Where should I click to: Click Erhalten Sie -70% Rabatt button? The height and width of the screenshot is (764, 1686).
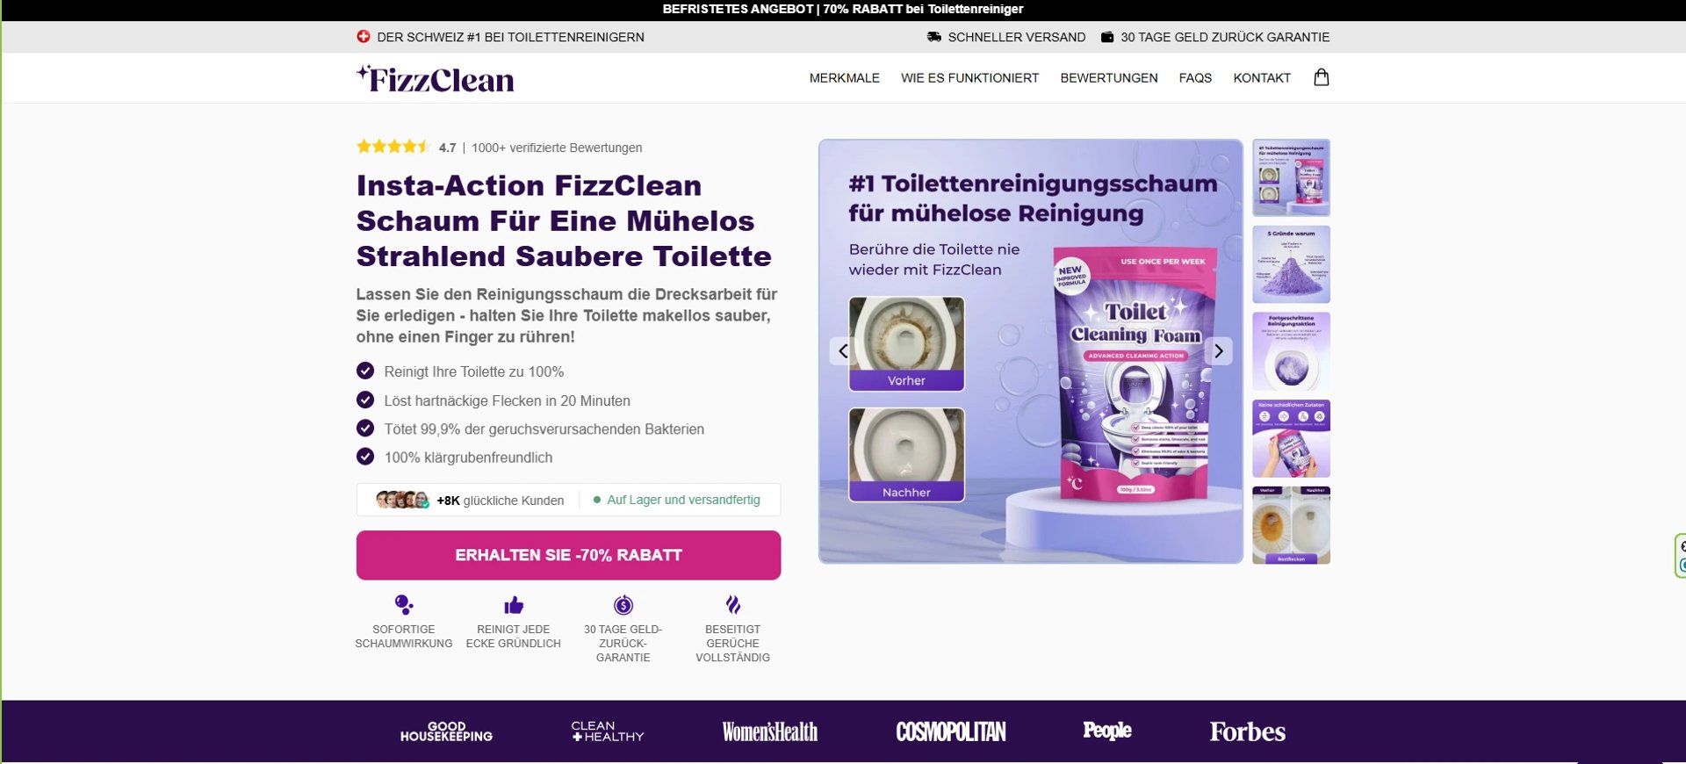point(568,555)
